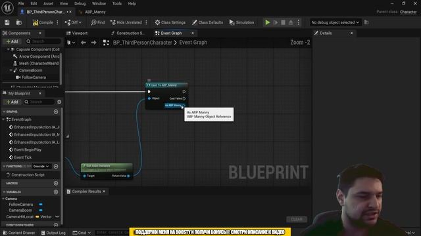
Task: Open Hide Unrelated options menu
Action: [x=146, y=22]
